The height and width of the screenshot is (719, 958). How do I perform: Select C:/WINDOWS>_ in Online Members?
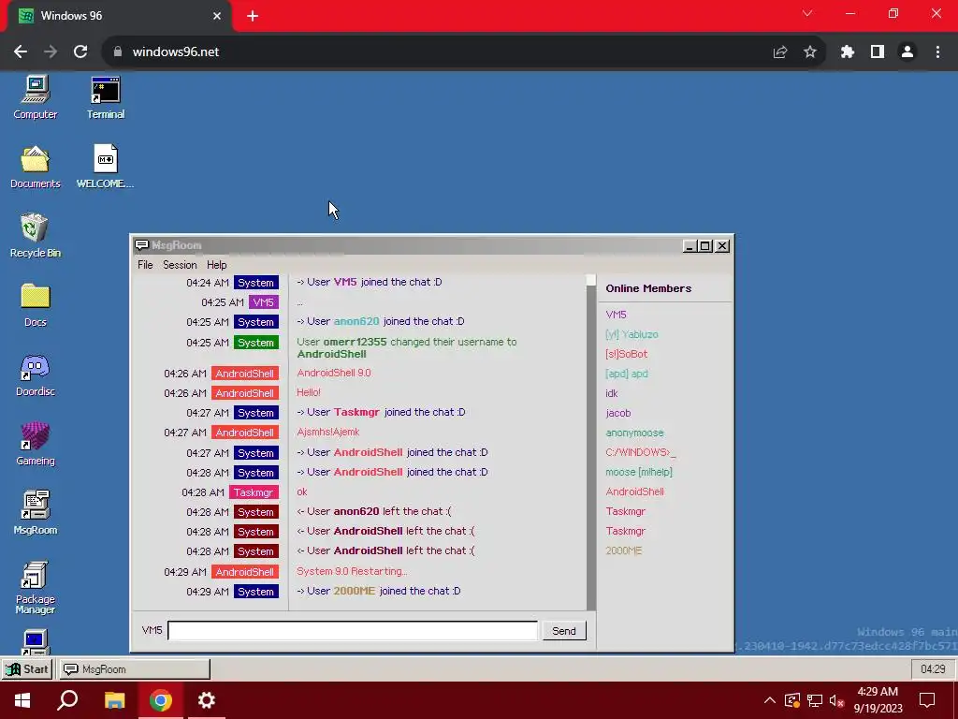(641, 452)
